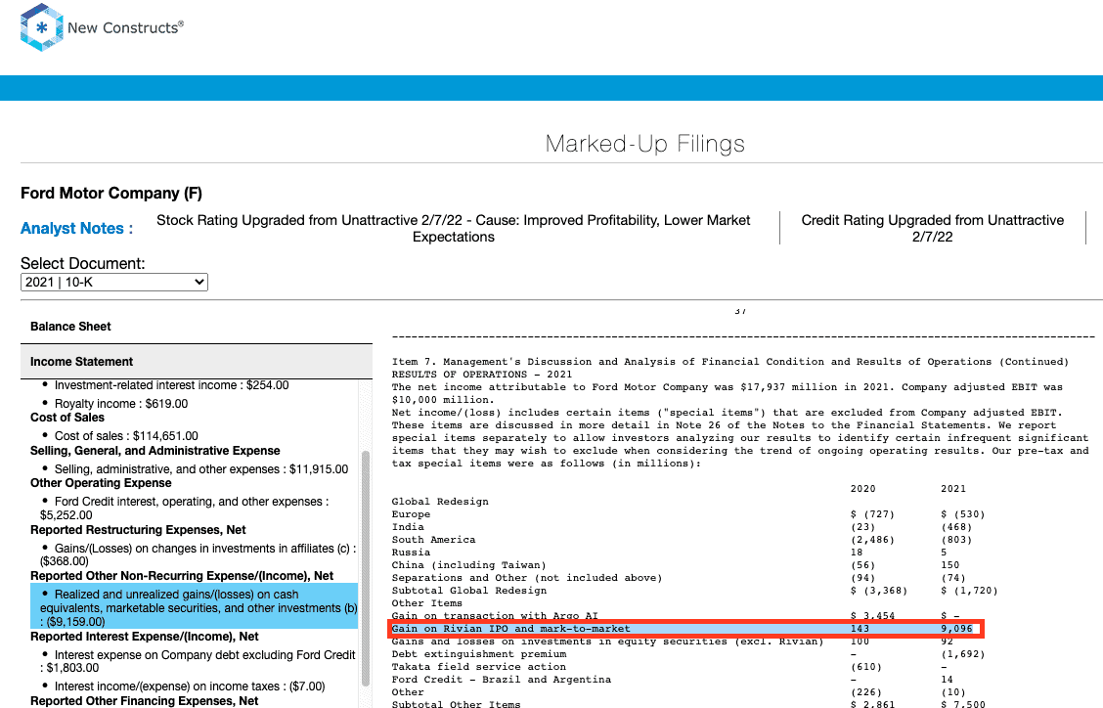Click Reported Other Financing Expenses, Net heading
The image size is (1103, 708).
[x=144, y=701]
